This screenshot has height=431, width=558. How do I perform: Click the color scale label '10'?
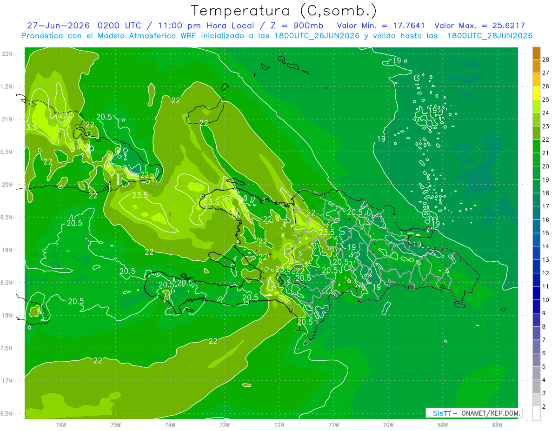[x=546, y=300]
